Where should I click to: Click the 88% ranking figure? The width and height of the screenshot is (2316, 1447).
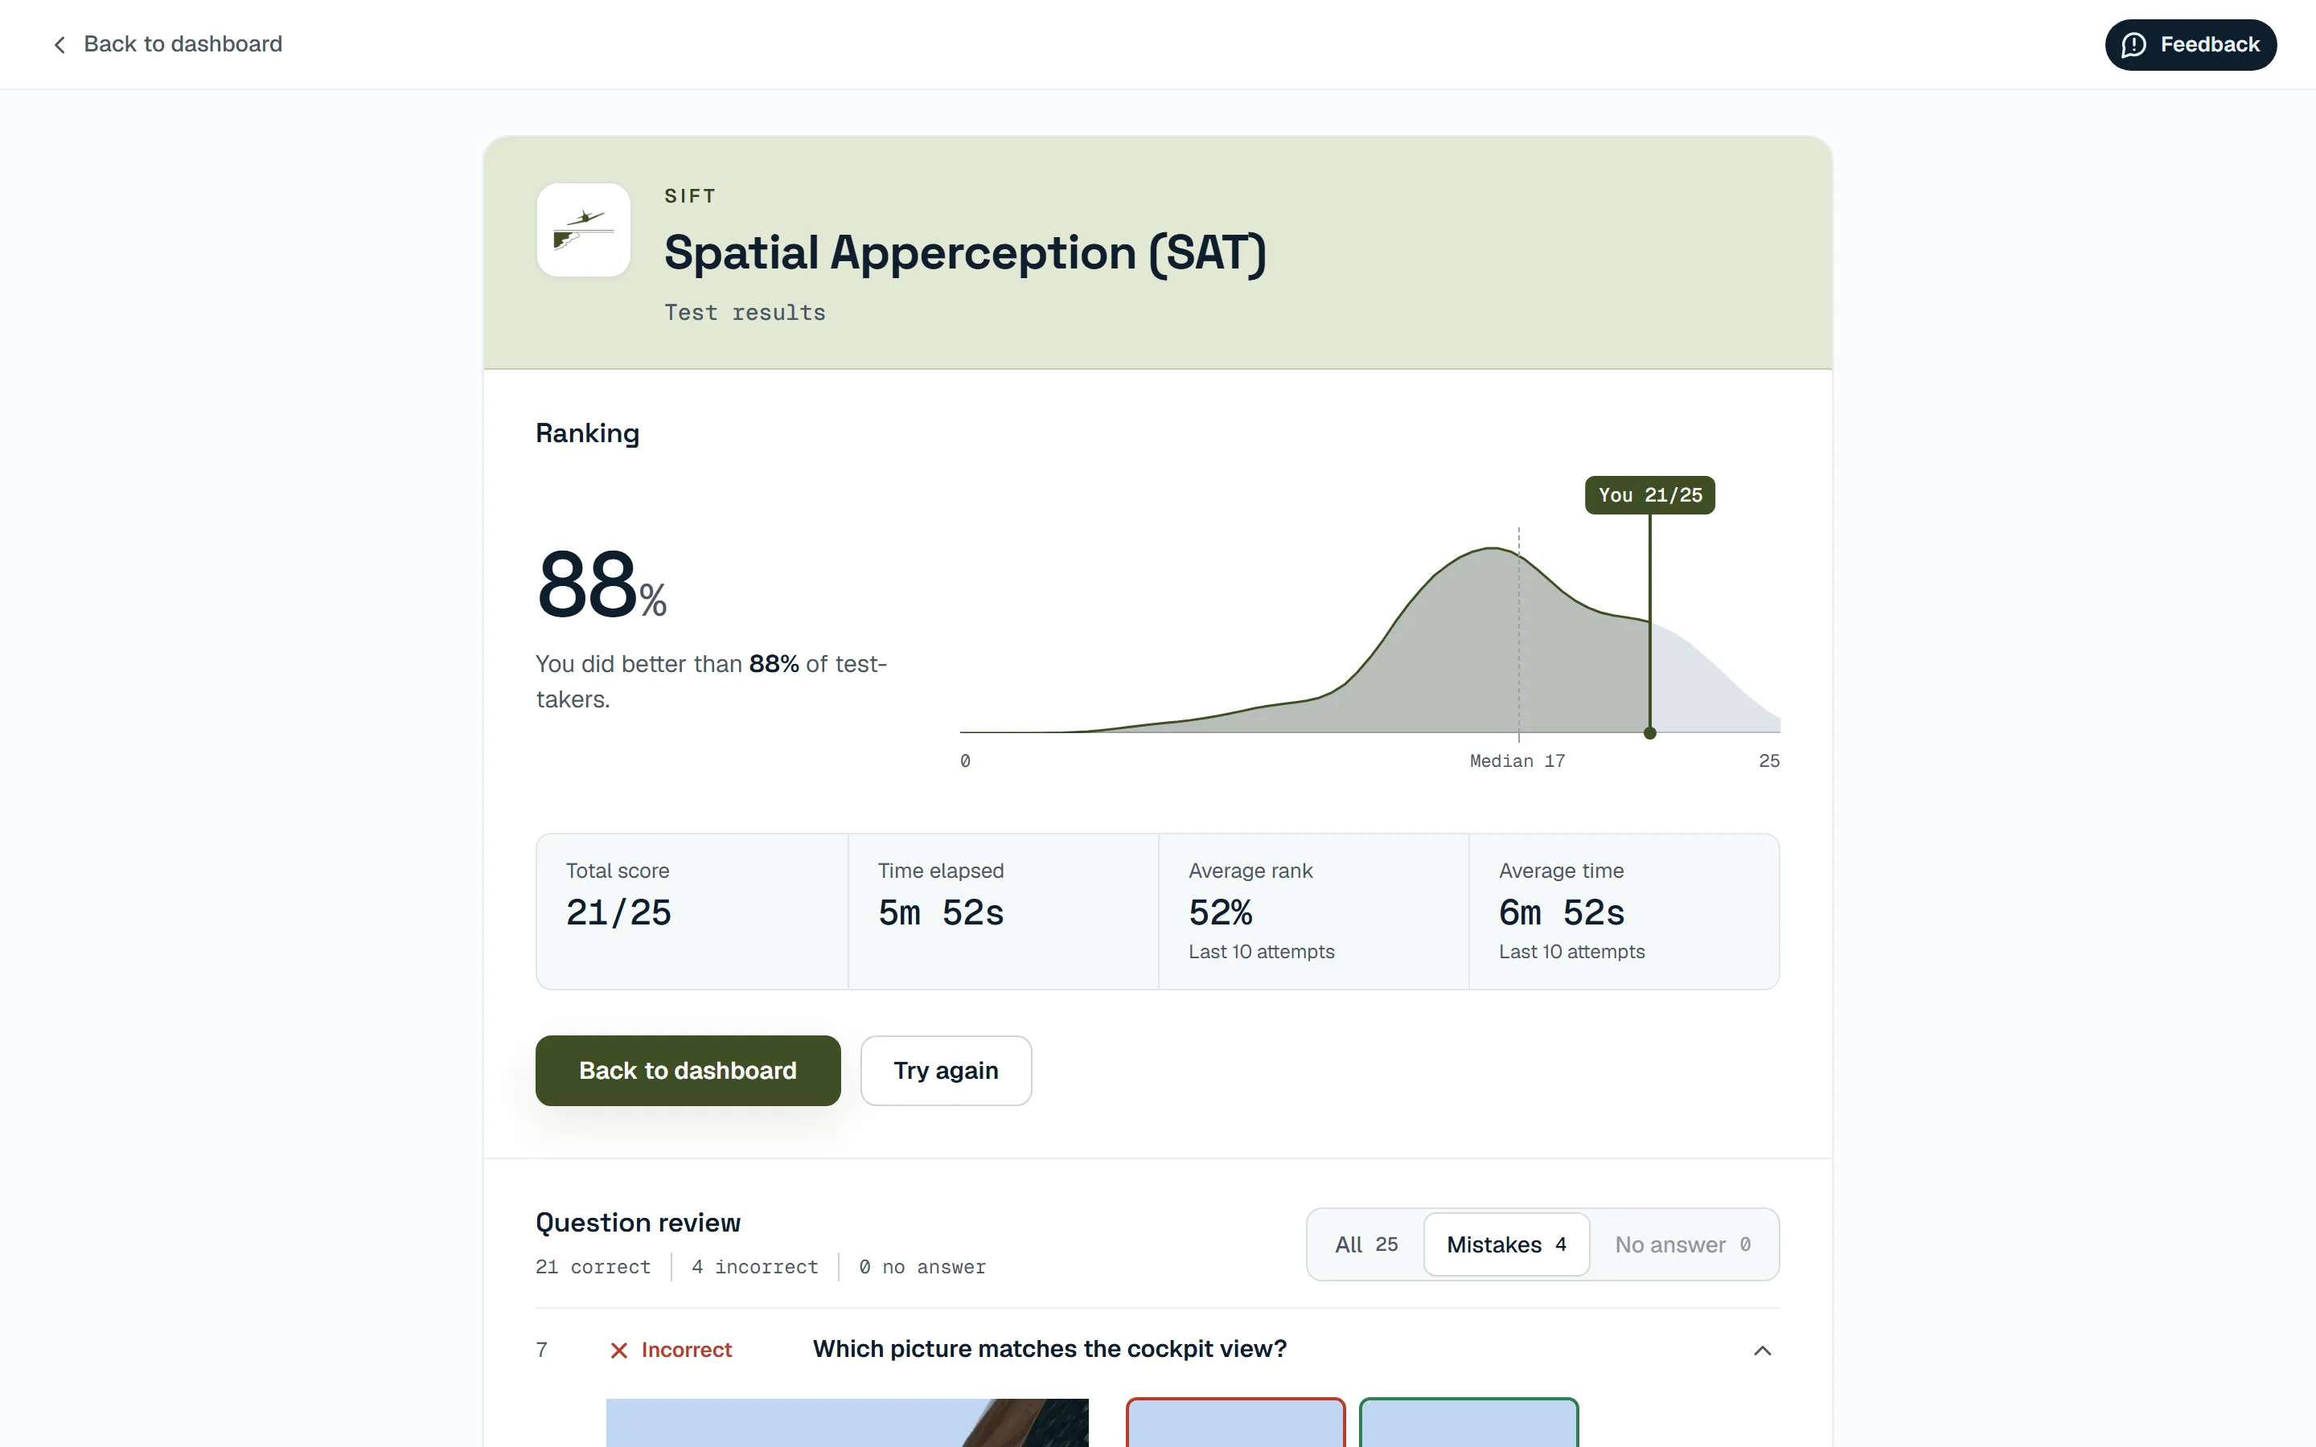click(x=601, y=584)
